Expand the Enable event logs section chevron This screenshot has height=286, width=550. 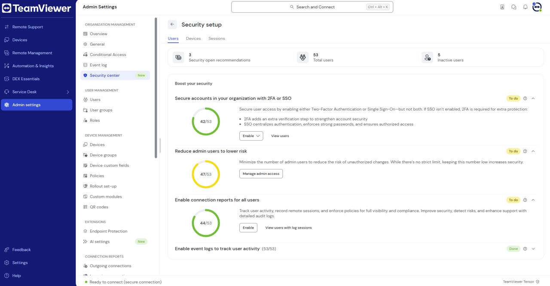coord(533,249)
